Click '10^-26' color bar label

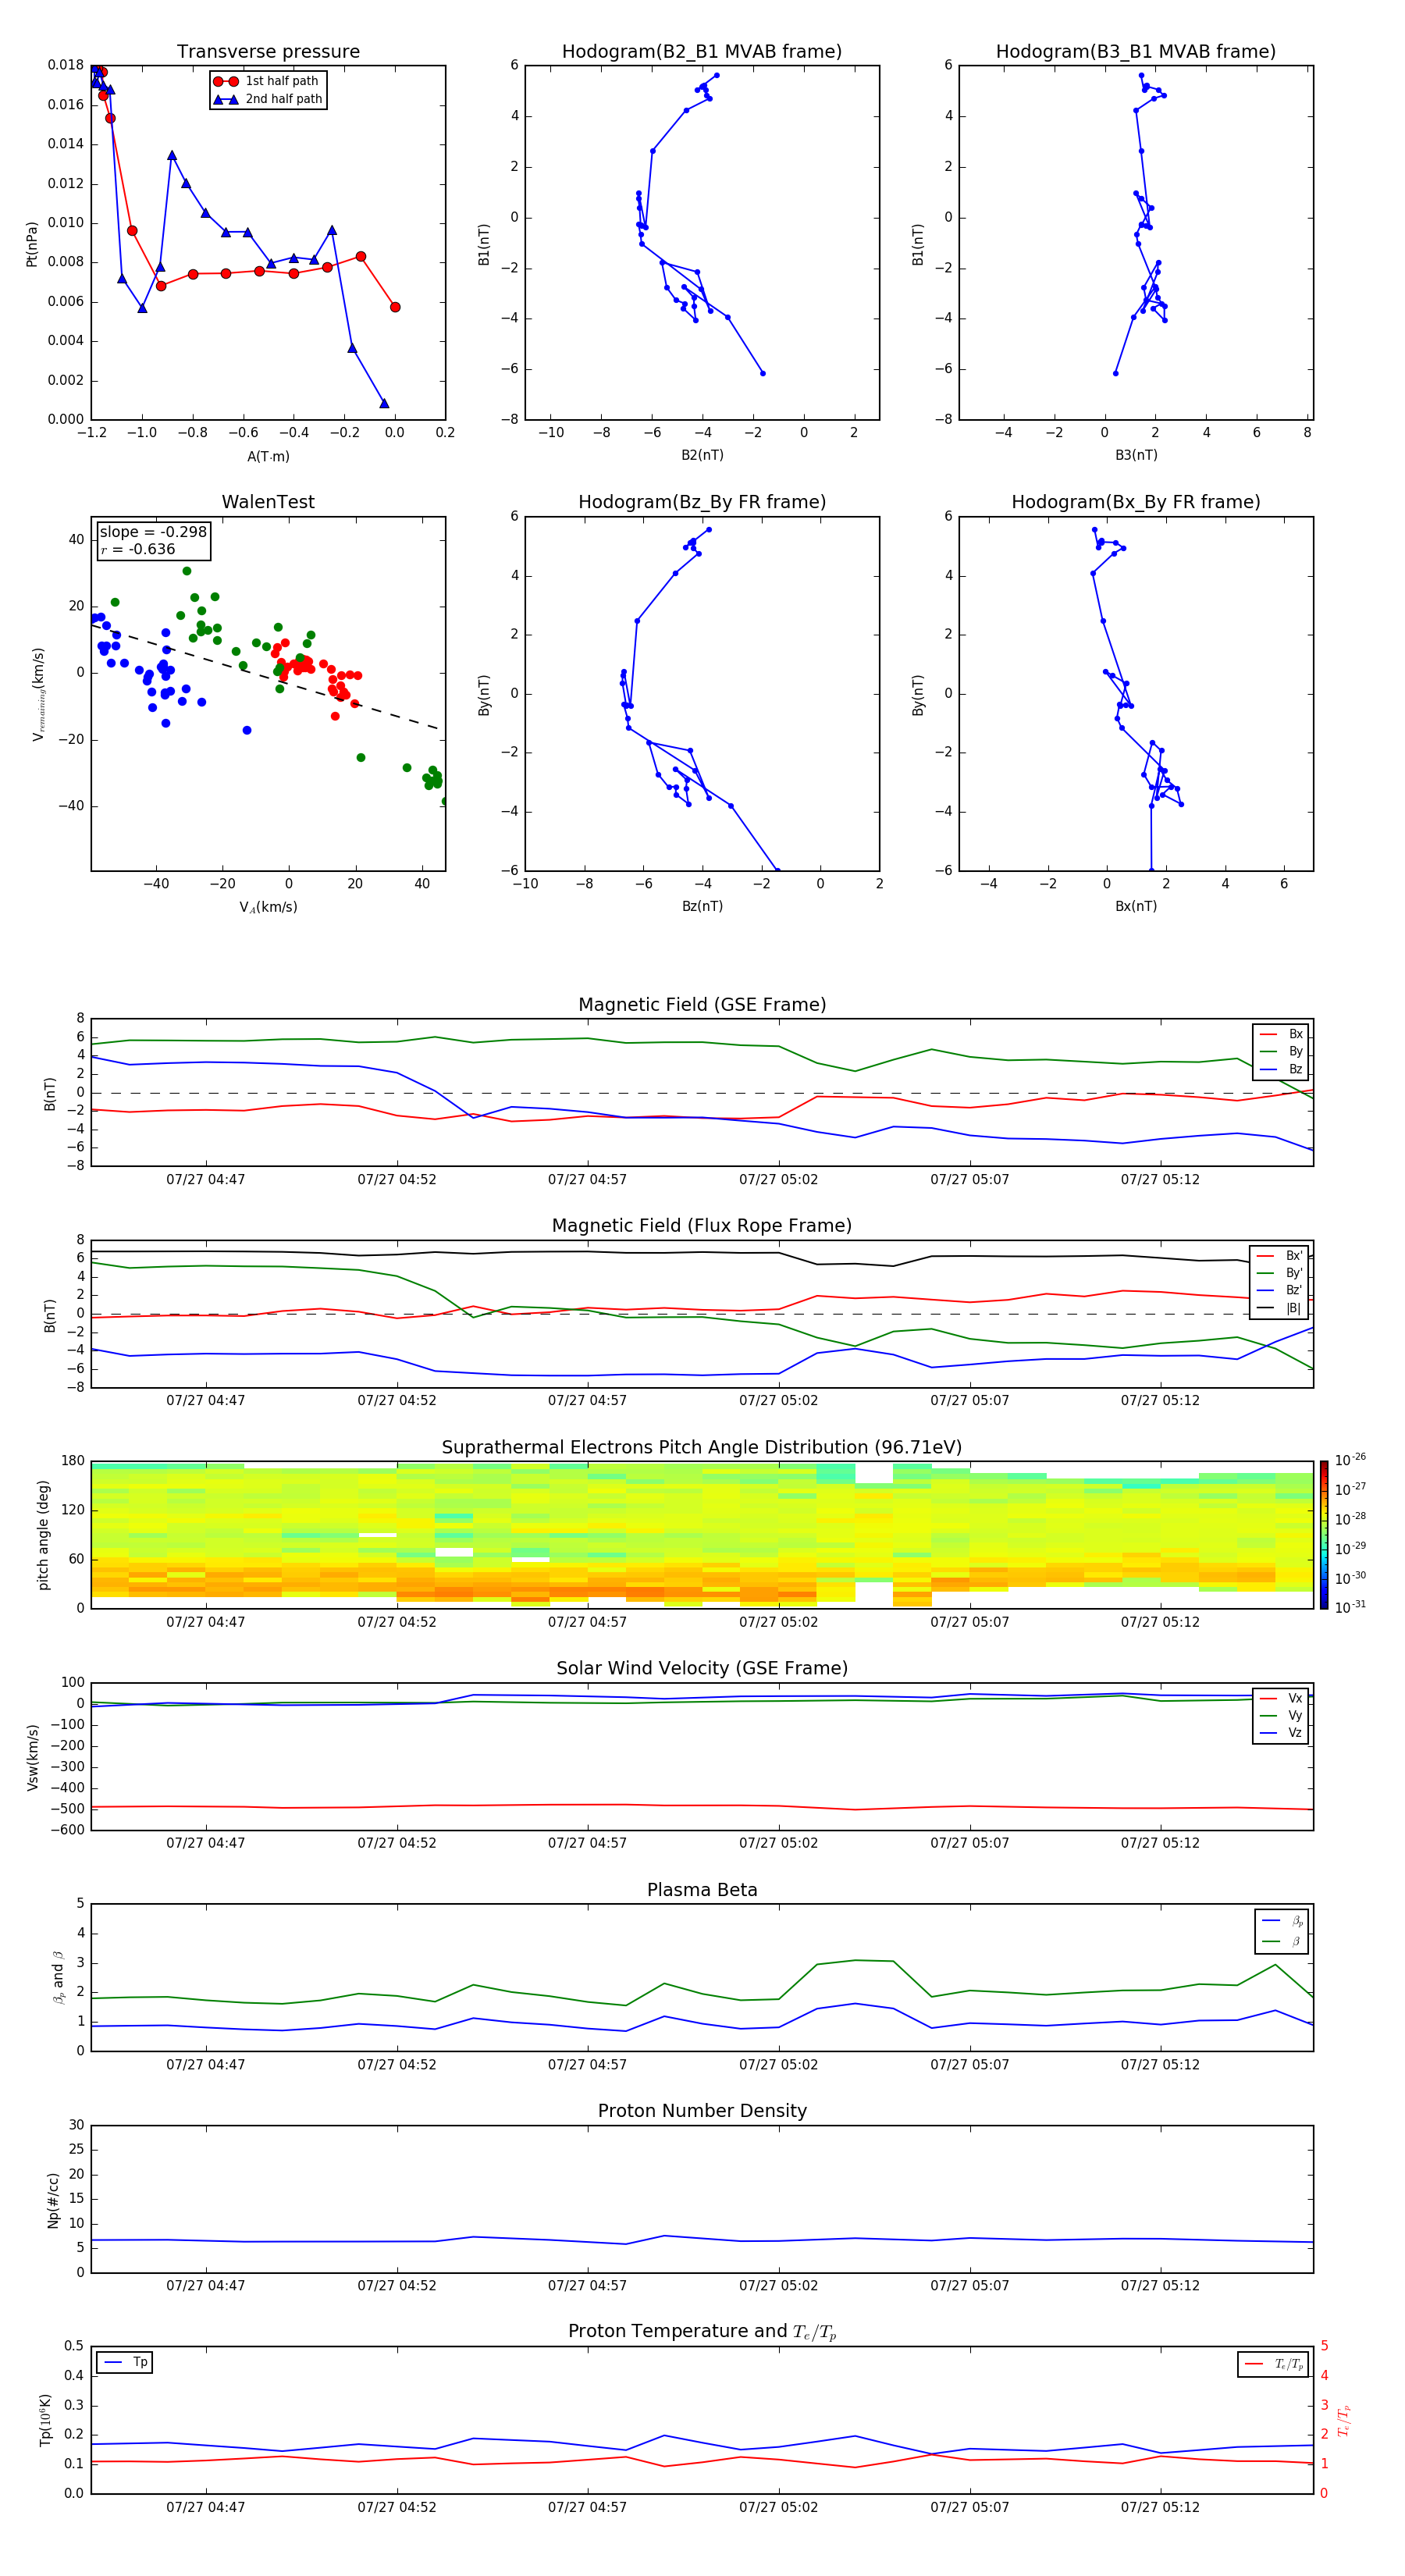click(1350, 1460)
